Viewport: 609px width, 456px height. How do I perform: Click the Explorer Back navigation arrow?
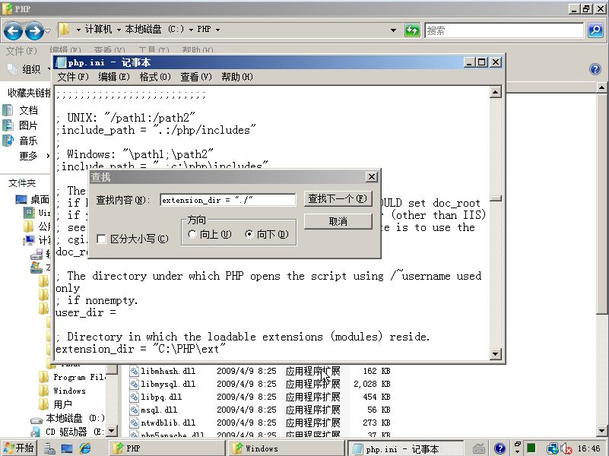[x=13, y=30]
